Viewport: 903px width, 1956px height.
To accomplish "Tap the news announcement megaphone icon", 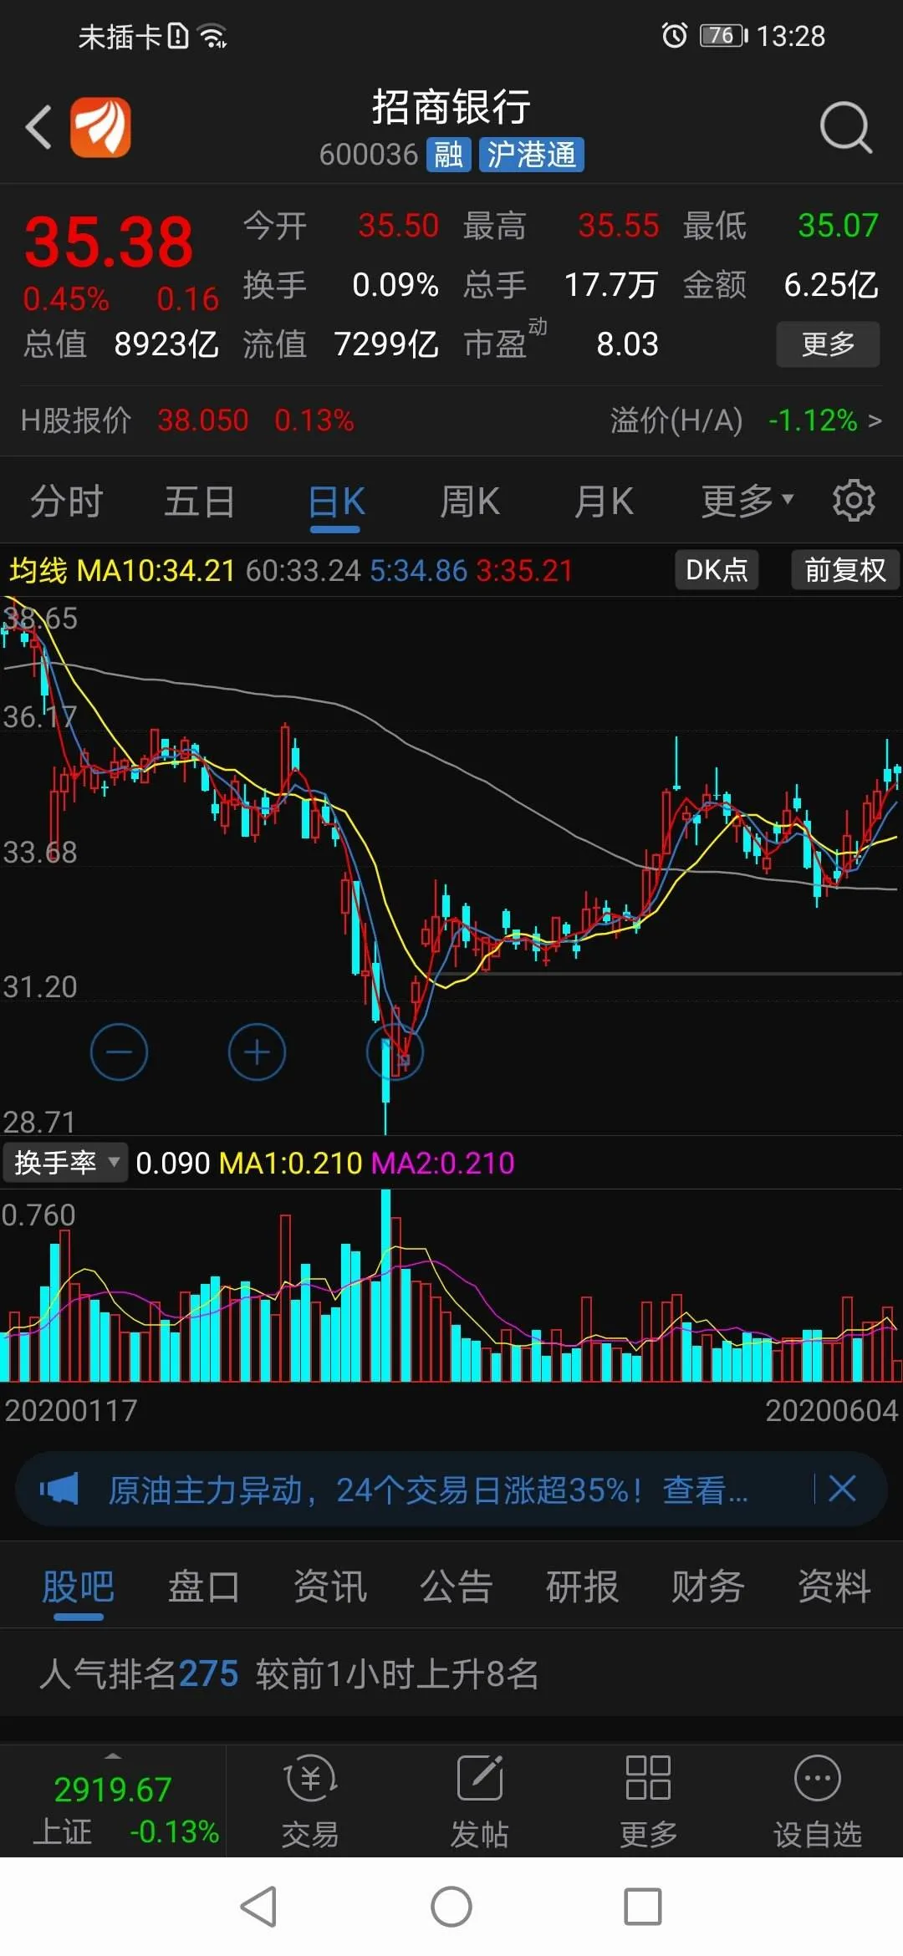I will 59,1489.
